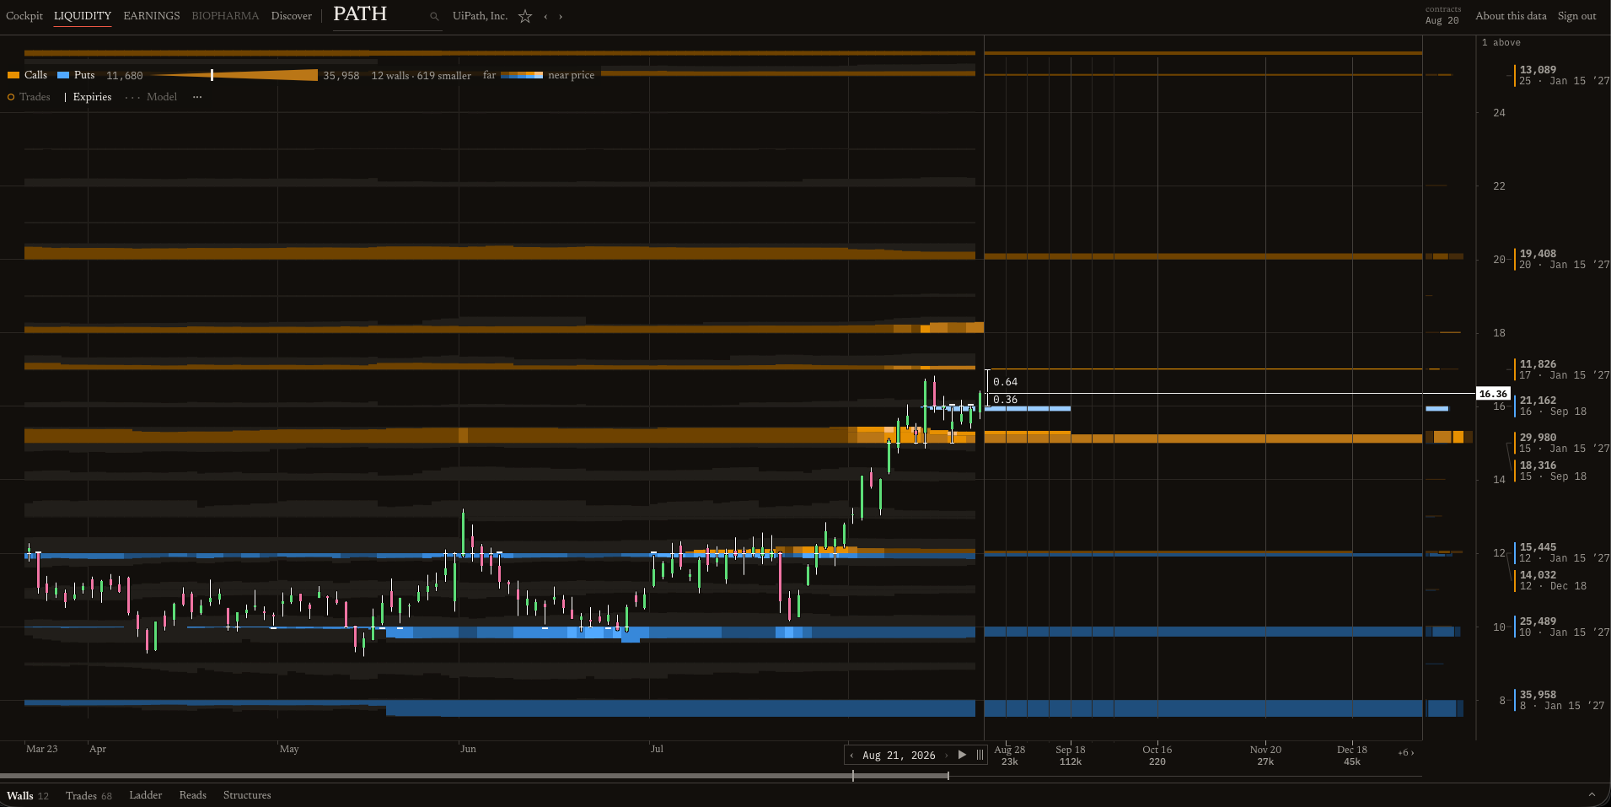Select the Sep 18 expiry marker
Image resolution: width=1611 pixels, height=807 pixels.
tap(1071, 755)
